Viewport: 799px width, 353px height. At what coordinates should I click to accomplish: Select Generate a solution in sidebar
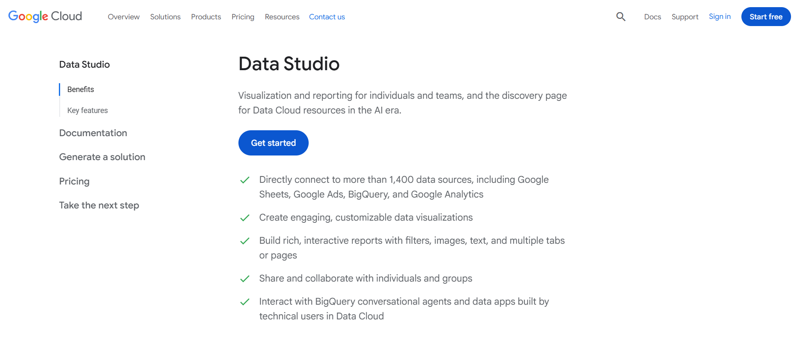point(102,157)
